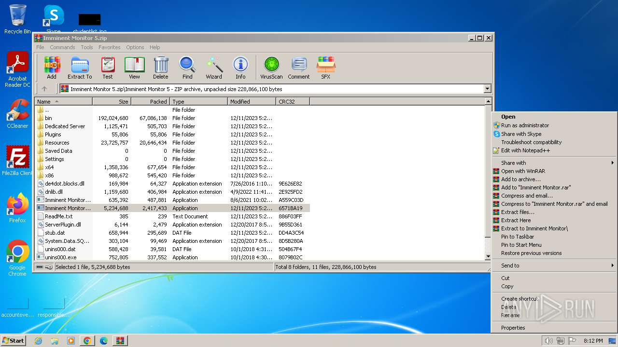Launch CCleaner from the desktop
This screenshot has width=618, height=347.
click(x=17, y=114)
